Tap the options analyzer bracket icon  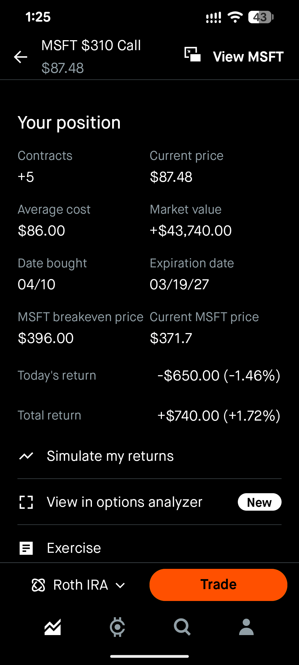tap(26, 502)
